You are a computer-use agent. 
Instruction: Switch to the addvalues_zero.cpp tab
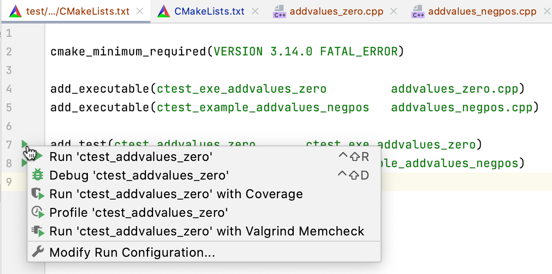click(335, 12)
